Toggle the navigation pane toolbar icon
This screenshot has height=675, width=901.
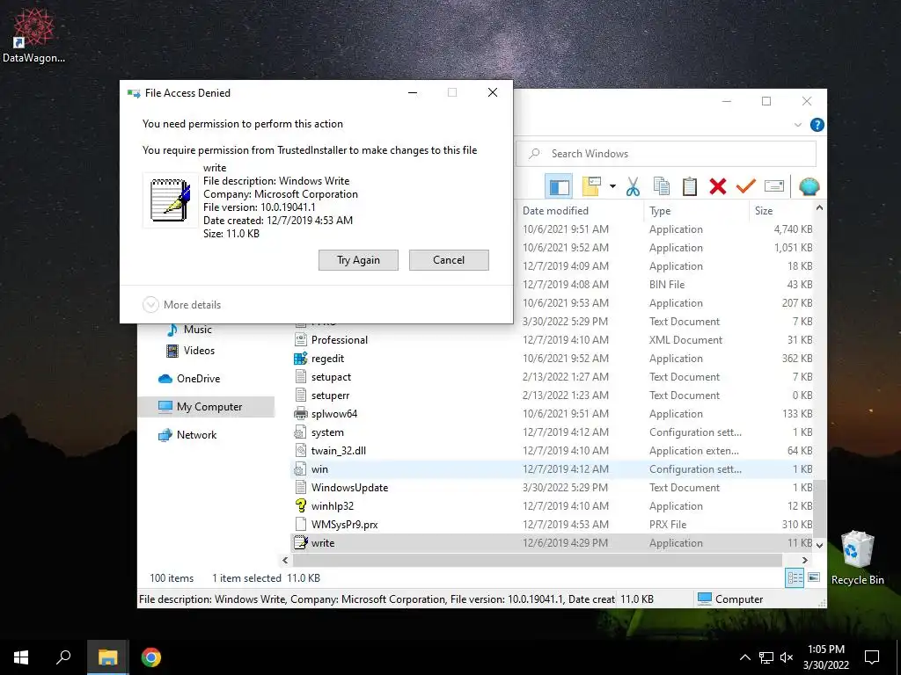559,186
